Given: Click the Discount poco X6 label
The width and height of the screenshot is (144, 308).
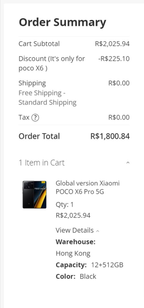Looking at the screenshot, I should click(52, 64).
